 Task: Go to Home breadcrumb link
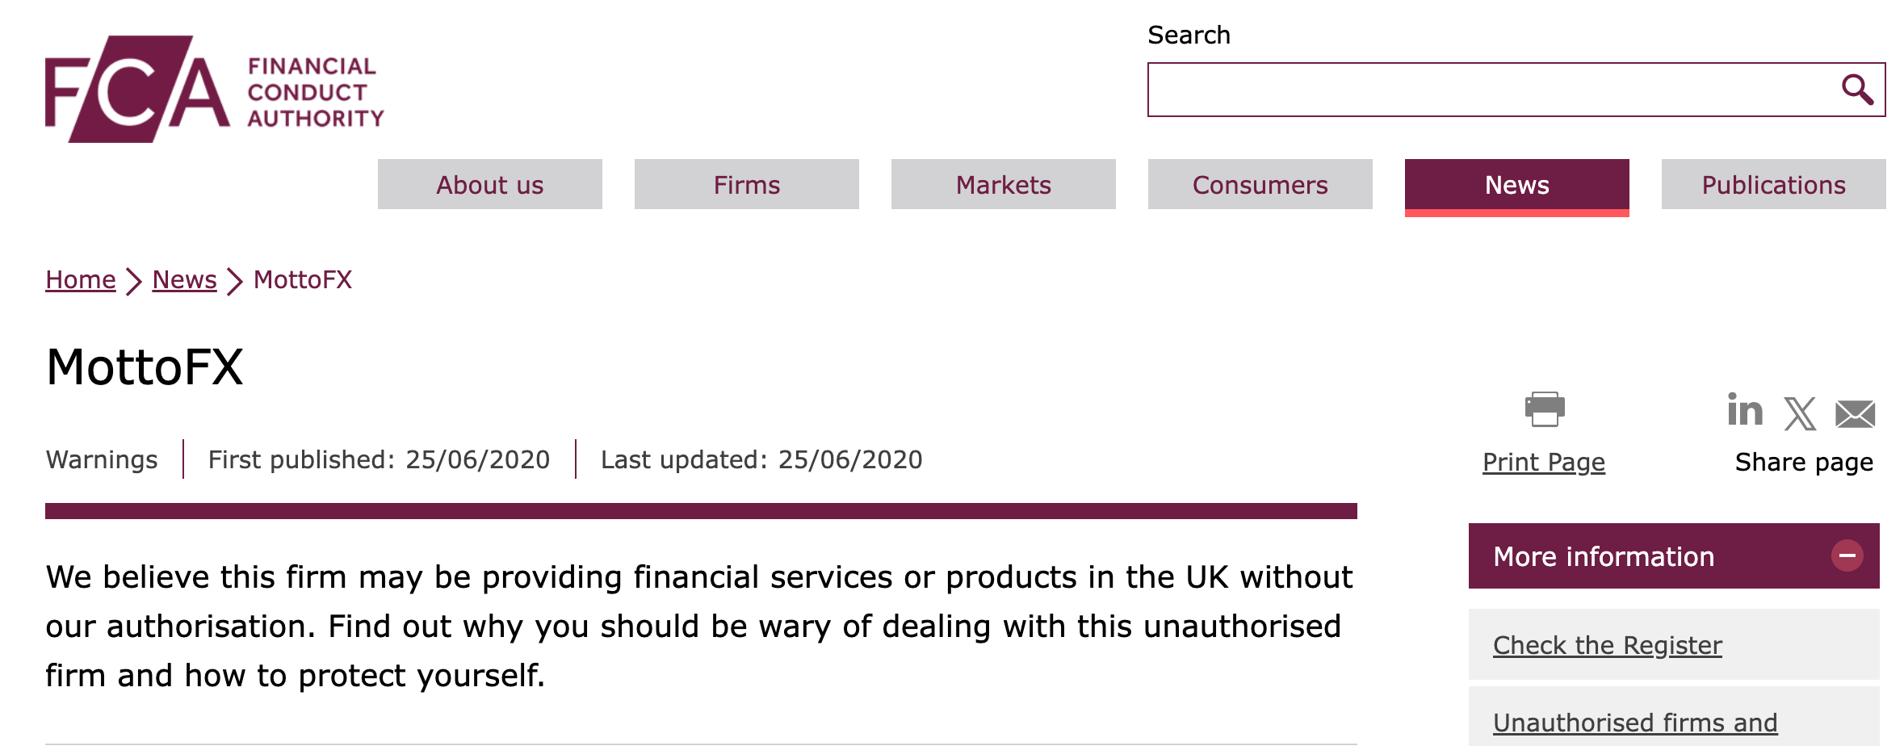point(81,279)
